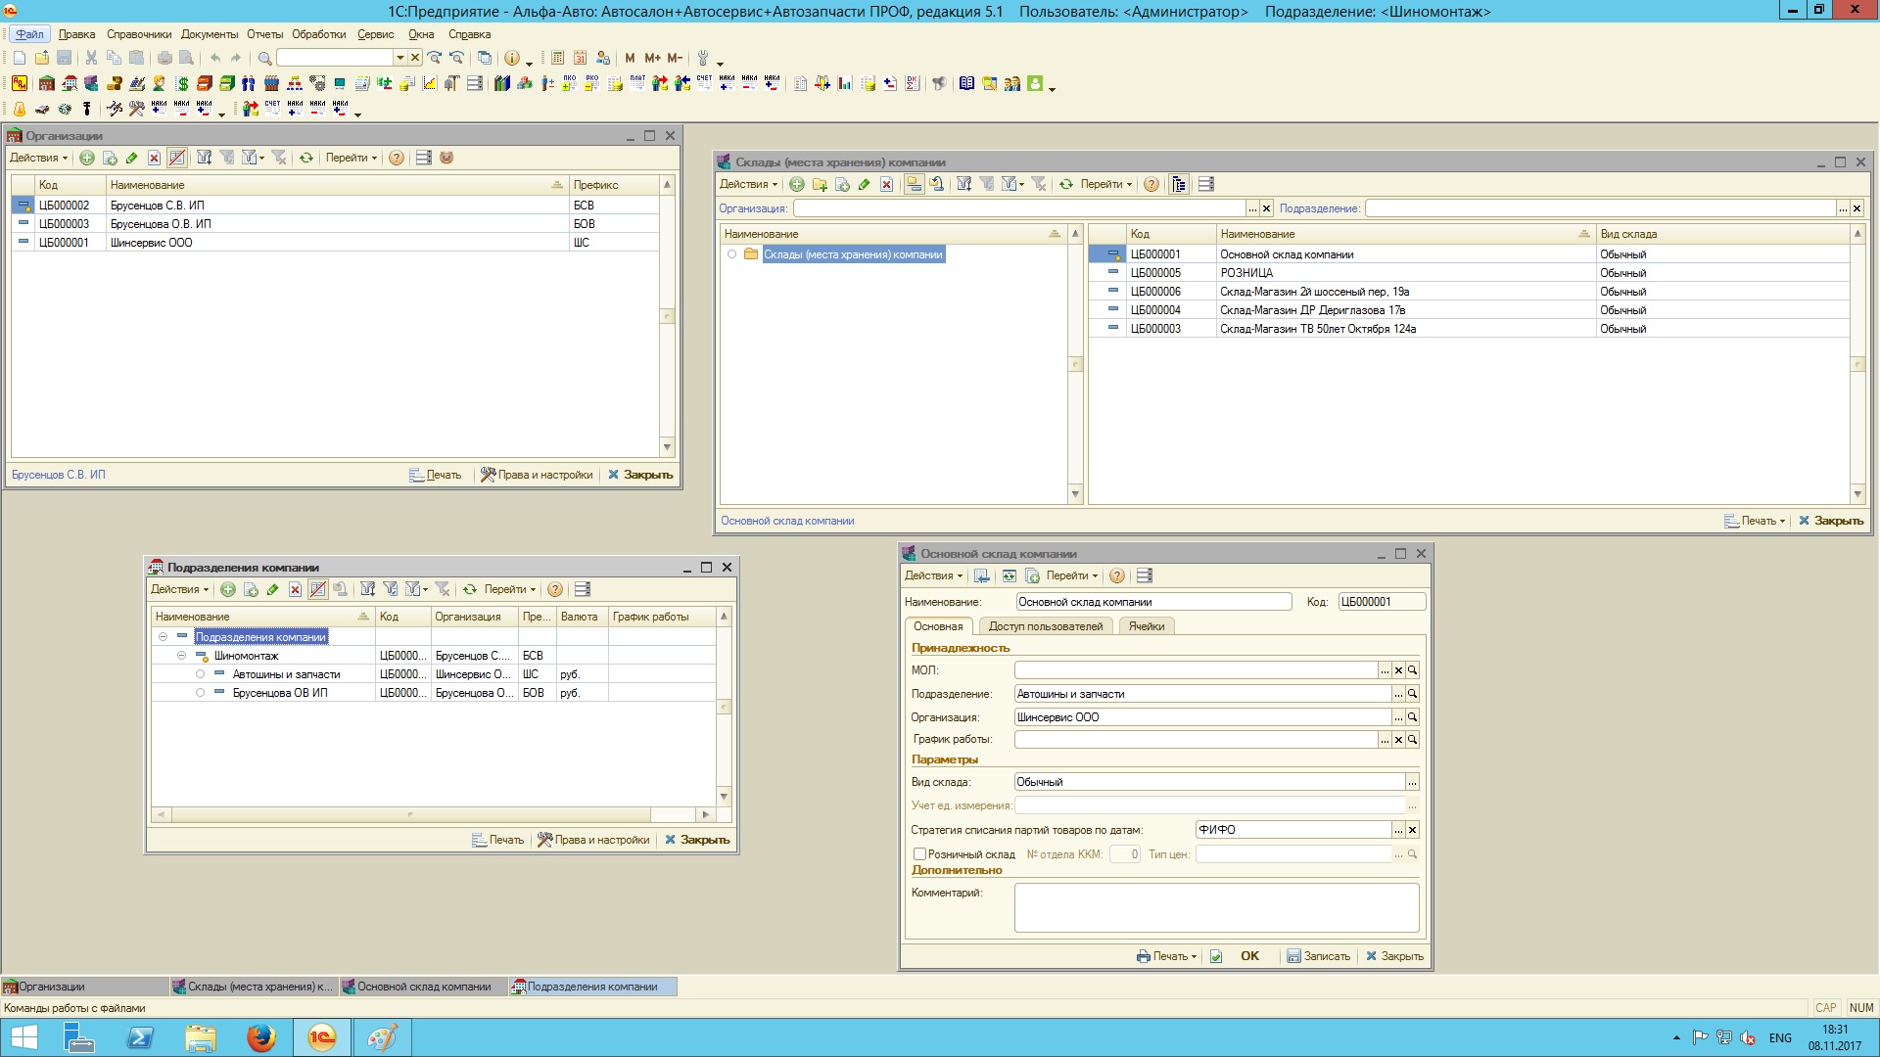Viewport: 1880px width, 1057px height.
Task: Open the Отчеты menu
Action: (264, 34)
